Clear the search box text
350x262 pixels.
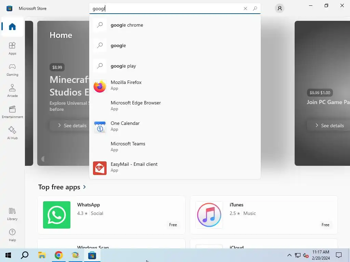coord(245,9)
